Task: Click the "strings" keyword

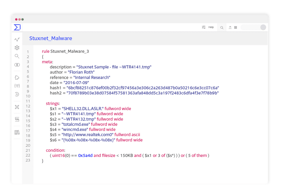Action: point(52,104)
